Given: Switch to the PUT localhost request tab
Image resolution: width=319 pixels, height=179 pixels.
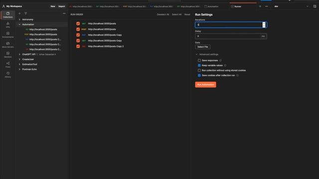Looking at the screenshot, I should [x=161, y=6].
